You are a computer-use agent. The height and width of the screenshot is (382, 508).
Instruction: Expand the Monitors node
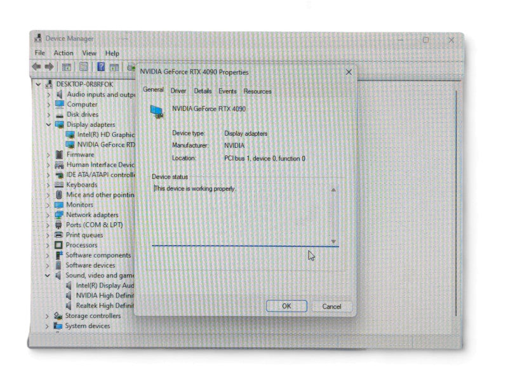tap(48, 205)
